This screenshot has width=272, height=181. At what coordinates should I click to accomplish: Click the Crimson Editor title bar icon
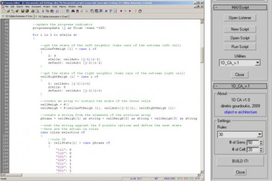tap(2, 3)
